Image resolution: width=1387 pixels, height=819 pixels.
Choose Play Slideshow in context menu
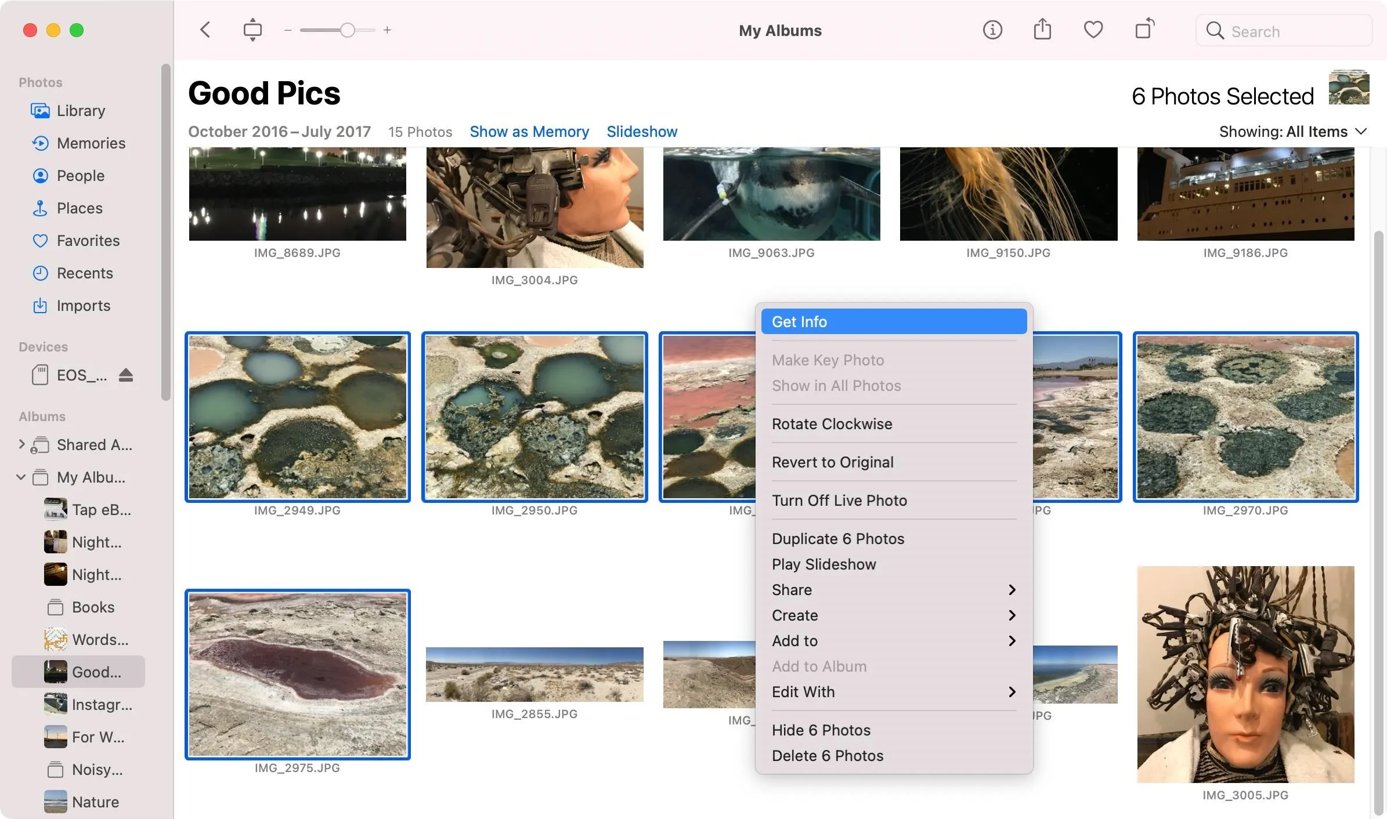coord(894,564)
